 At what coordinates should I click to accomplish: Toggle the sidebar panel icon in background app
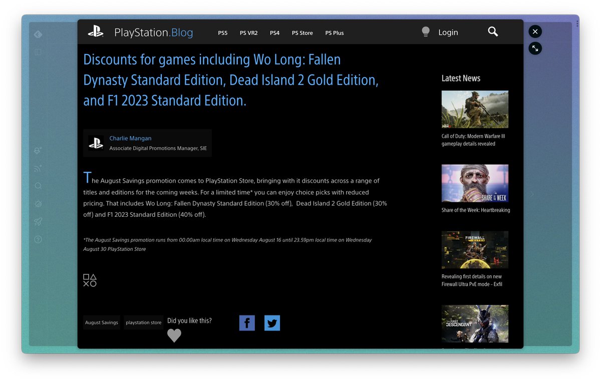click(38, 52)
